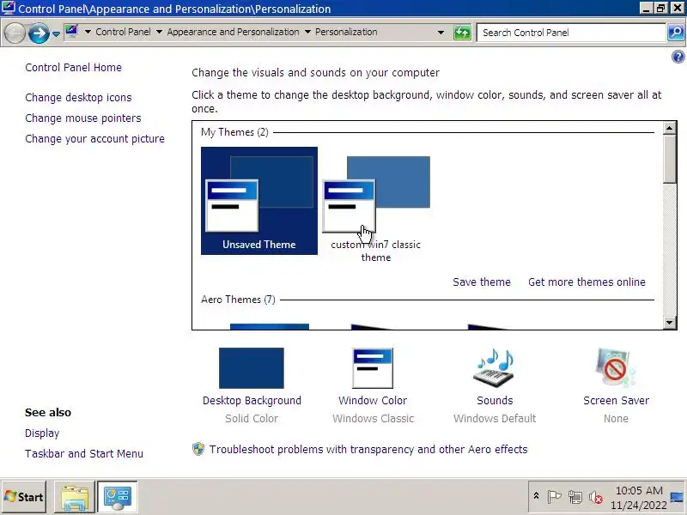Expand the root dropdown before Control Panel
The width and height of the screenshot is (687, 515).
pos(88,32)
